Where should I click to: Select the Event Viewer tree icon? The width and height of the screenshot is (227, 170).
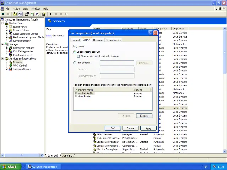coord(11,27)
